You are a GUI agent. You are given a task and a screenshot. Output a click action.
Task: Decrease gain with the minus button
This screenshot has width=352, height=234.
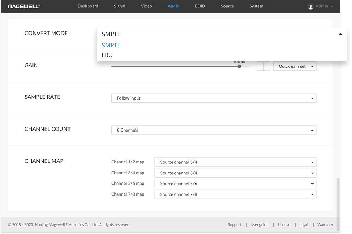pos(260,66)
